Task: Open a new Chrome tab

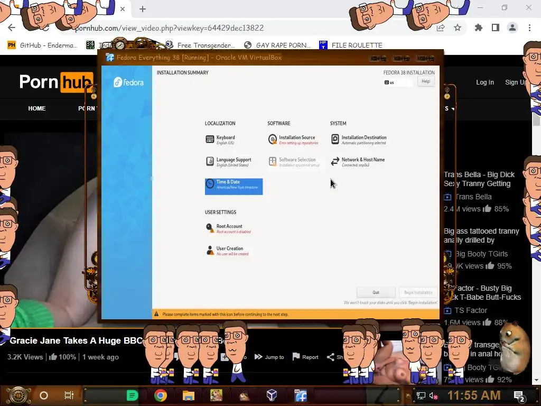Action: pyautogui.click(x=143, y=9)
